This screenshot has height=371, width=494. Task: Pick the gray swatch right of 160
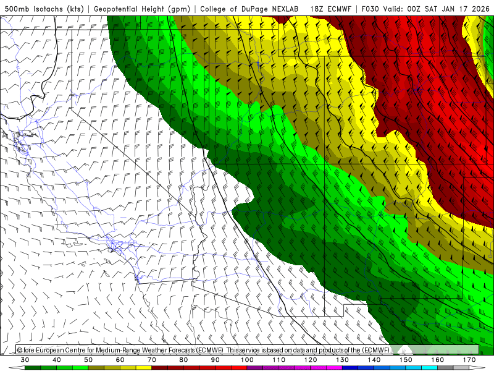click(445, 368)
